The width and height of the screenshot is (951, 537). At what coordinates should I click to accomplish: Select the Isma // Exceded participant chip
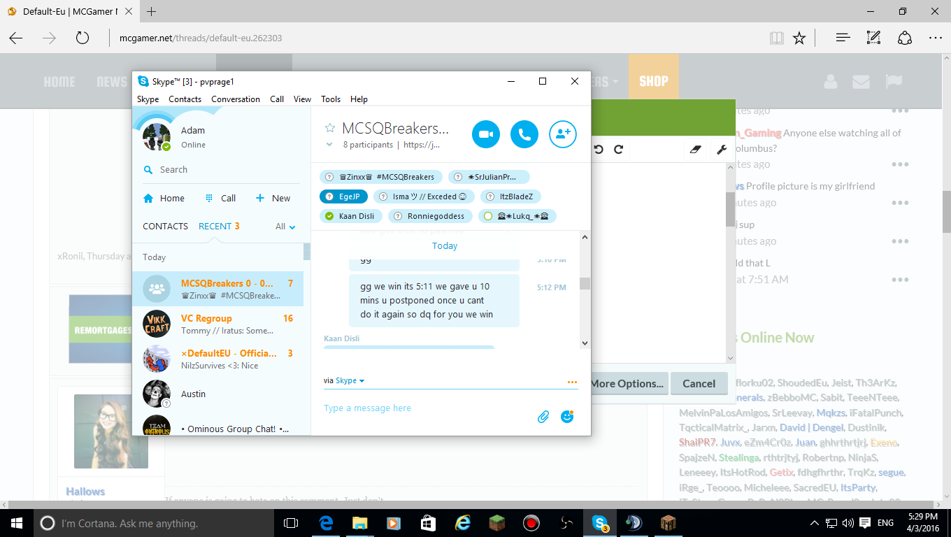424,196
